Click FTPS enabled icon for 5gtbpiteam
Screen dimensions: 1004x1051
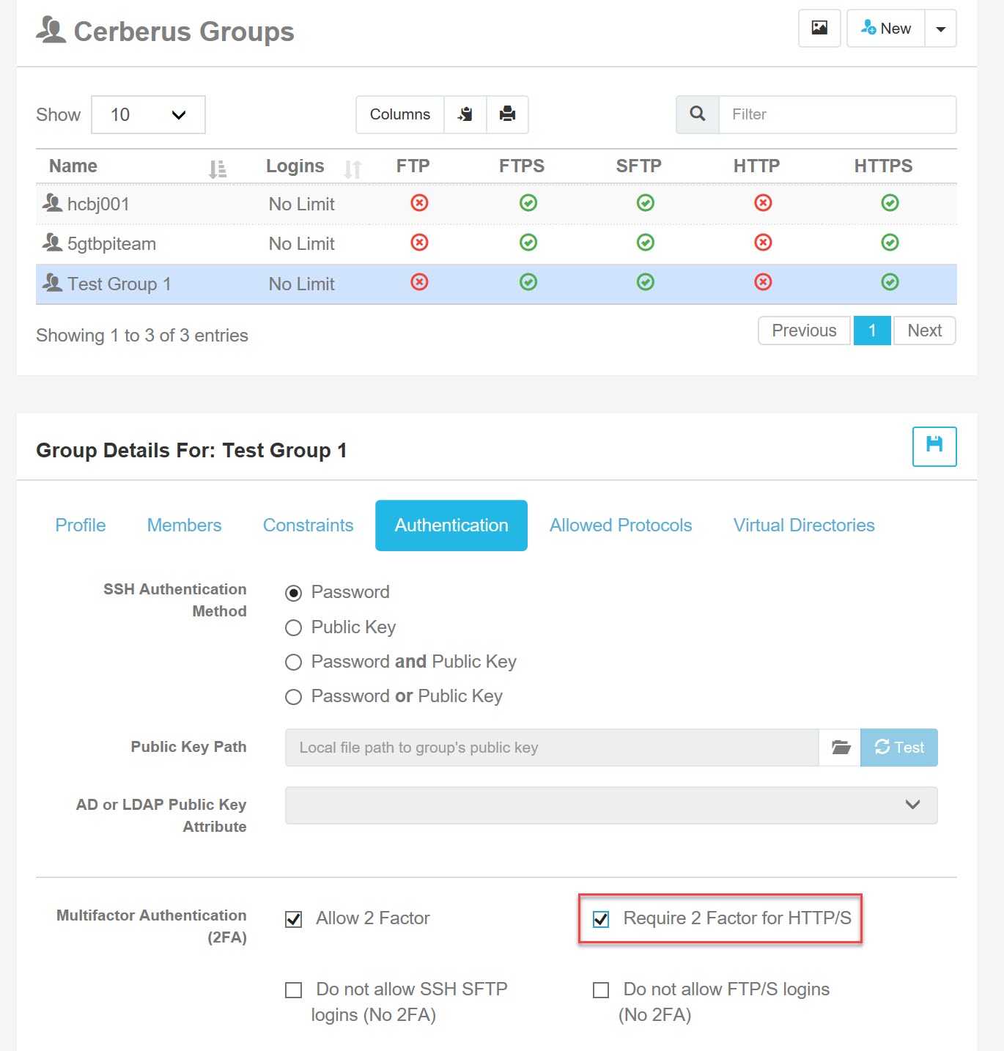[x=528, y=242]
